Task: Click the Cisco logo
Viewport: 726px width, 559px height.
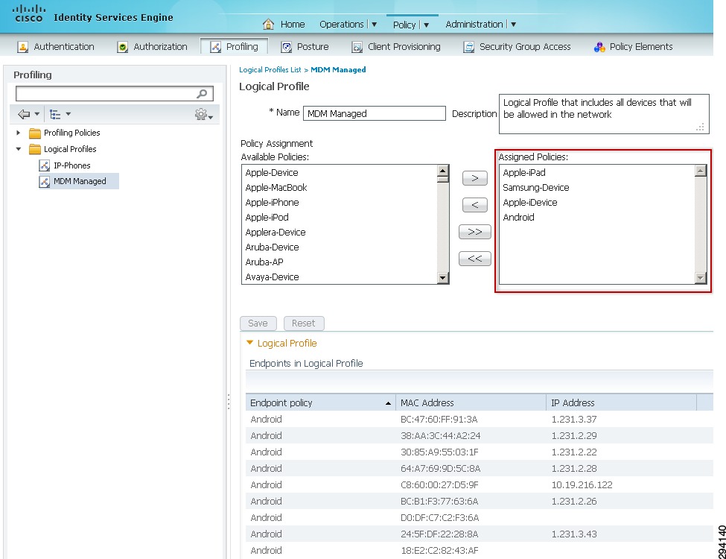Action: tap(29, 14)
